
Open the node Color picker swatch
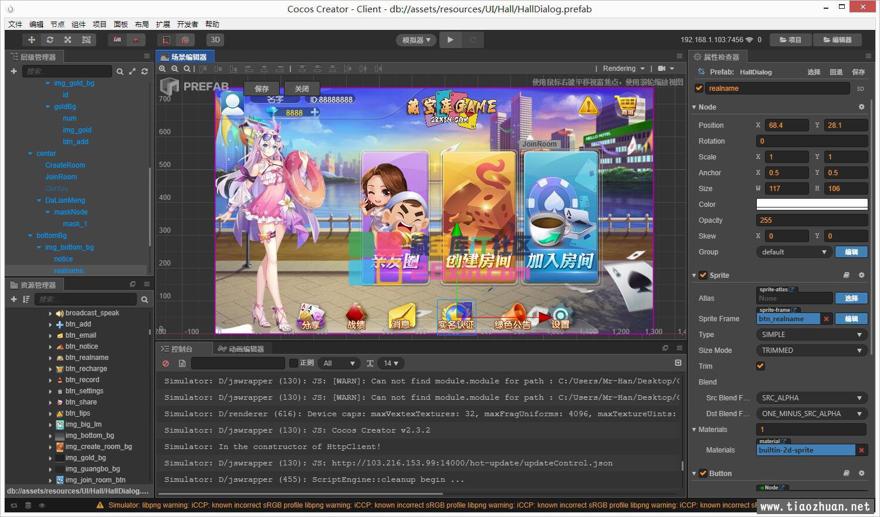click(812, 204)
